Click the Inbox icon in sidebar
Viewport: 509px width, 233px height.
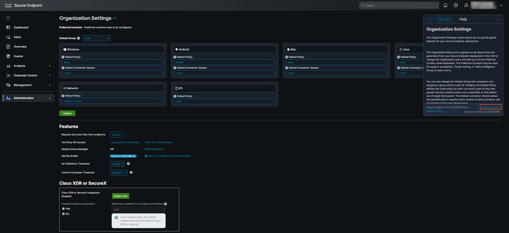(x=8, y=37)
